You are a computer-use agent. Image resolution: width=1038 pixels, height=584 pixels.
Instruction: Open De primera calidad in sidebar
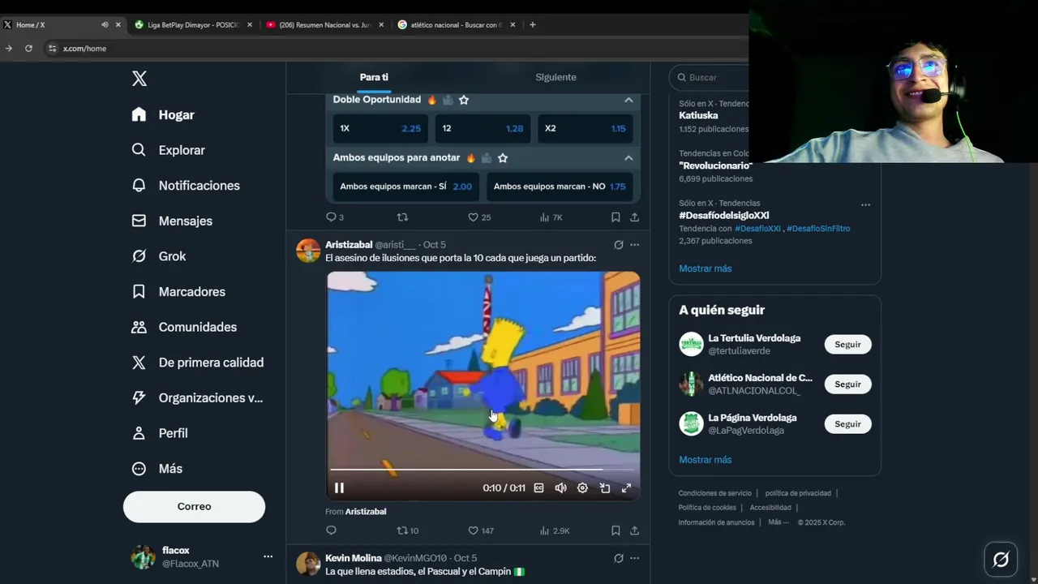point(197,363)
